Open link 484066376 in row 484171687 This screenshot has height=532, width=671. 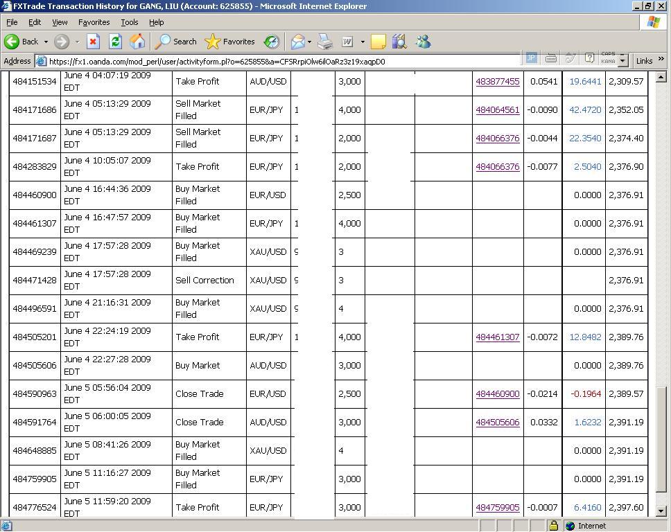498,138
